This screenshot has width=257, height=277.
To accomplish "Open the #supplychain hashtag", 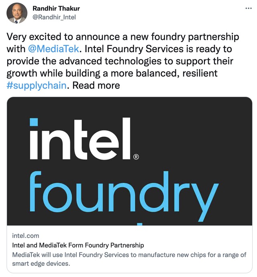I will pos(37,86).
